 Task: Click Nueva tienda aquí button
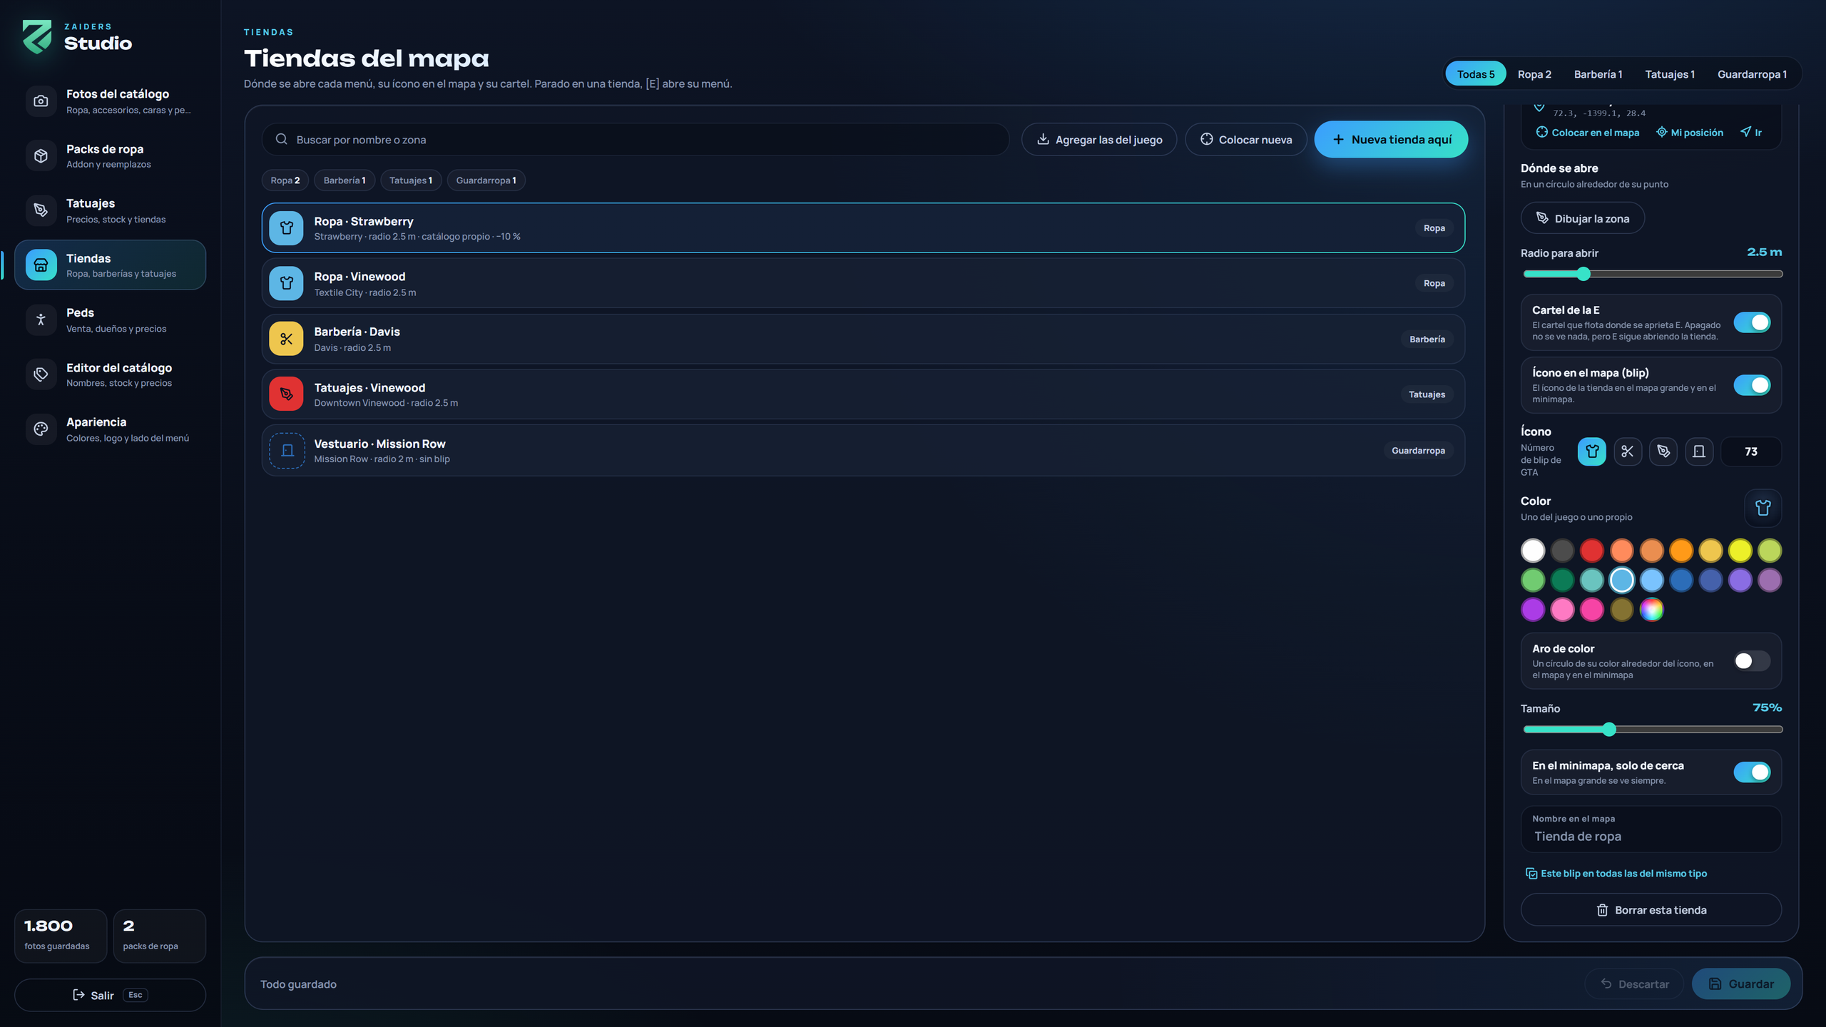(1391, 140)
